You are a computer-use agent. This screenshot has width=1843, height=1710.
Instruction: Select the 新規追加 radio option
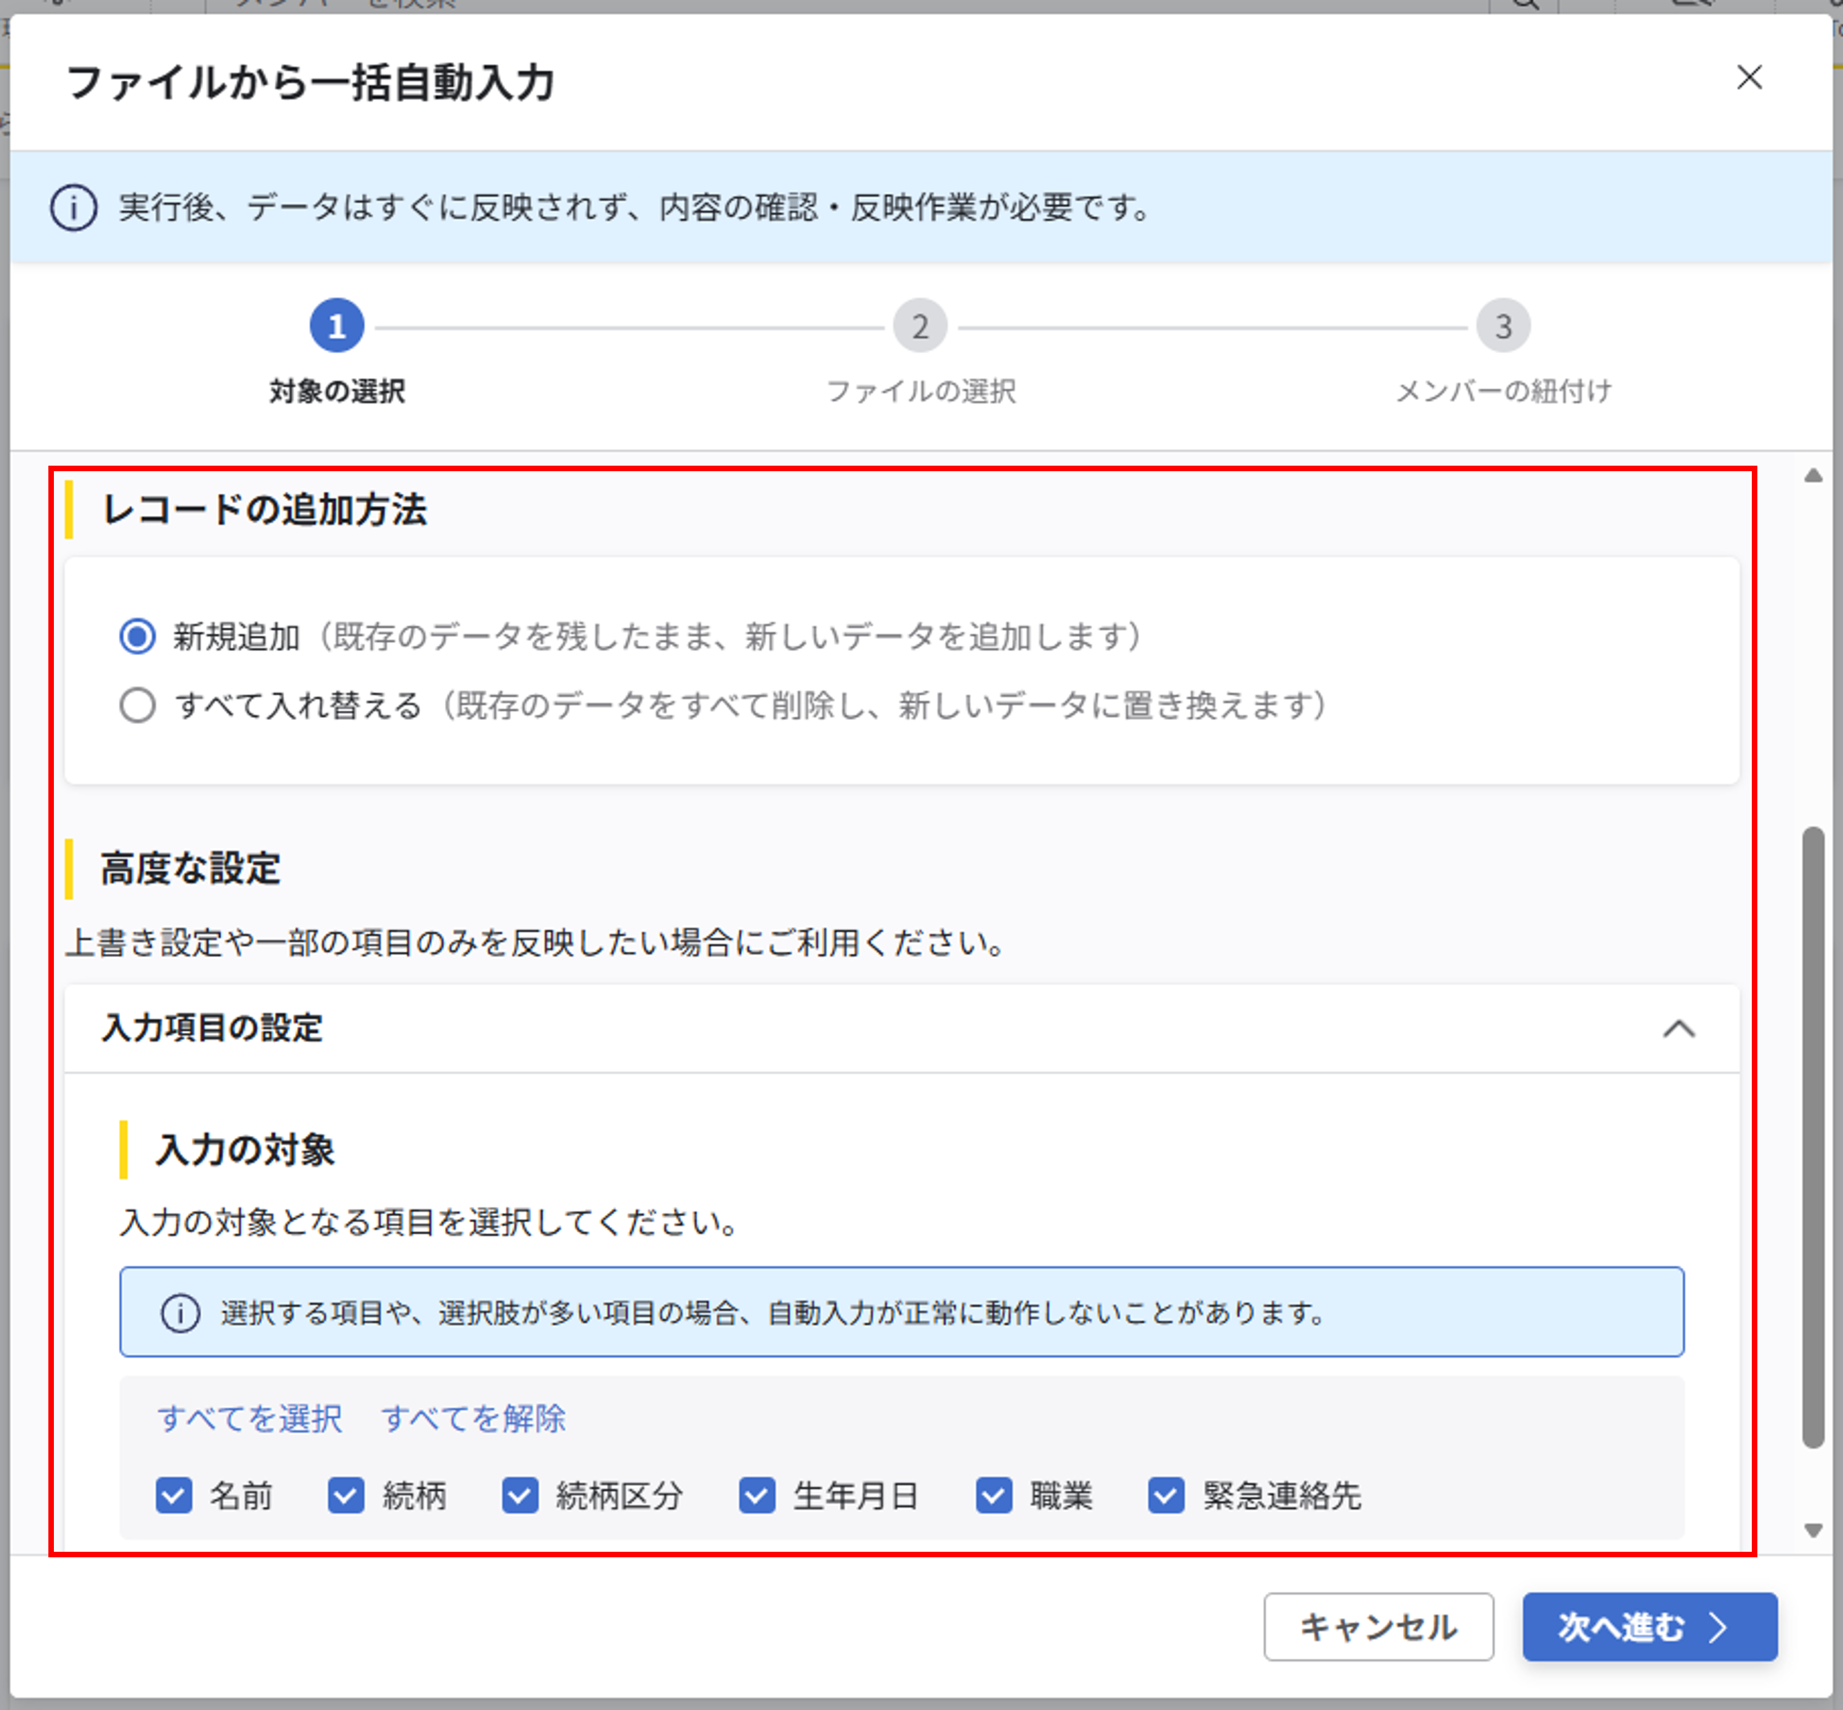pos(138,636)
